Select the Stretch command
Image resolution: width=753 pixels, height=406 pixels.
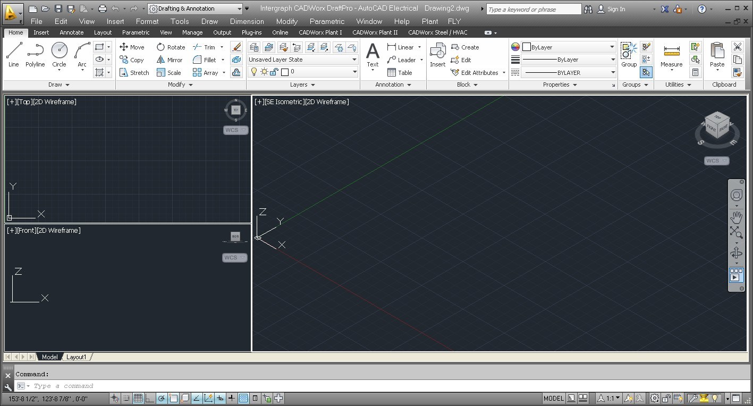134,73
